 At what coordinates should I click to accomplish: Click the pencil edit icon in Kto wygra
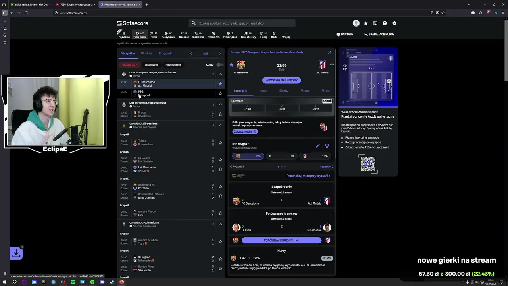click(317, 146)
